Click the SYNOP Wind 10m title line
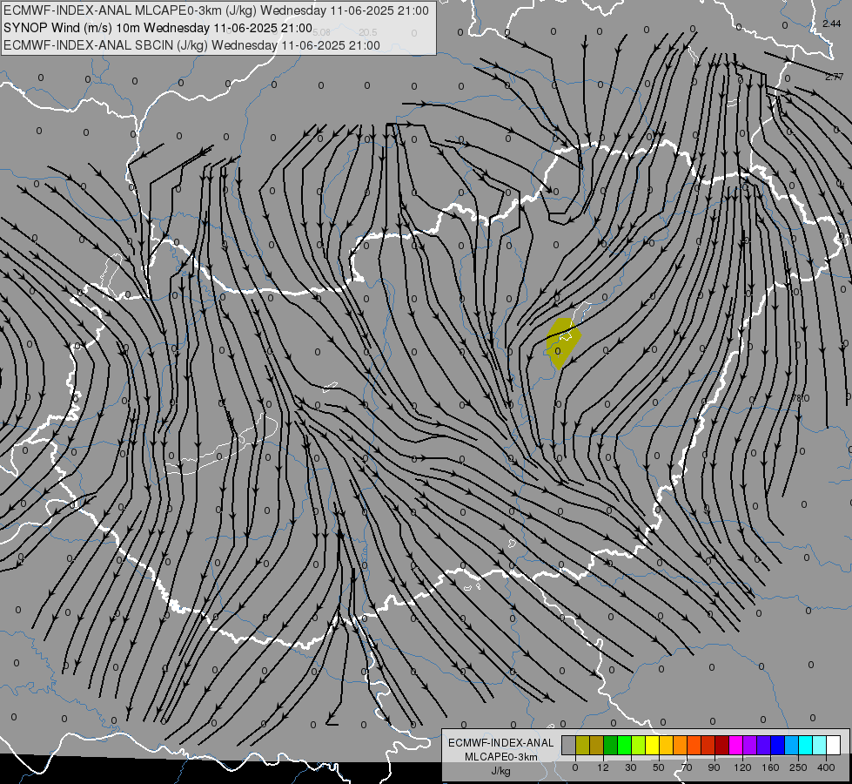Image resolution: width=852 pixels, height=784 pixels. 158,28
